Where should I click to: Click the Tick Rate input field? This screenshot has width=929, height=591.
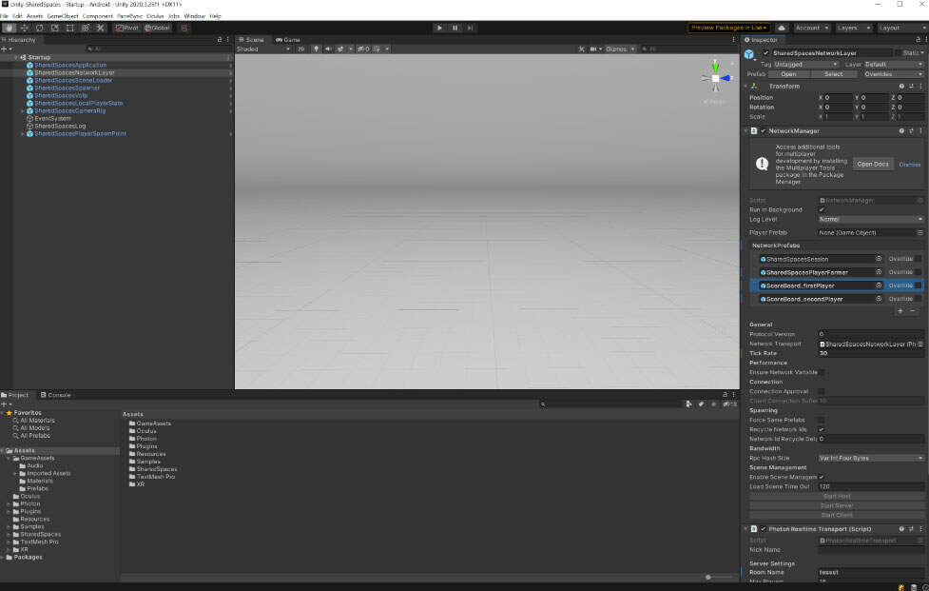point(870,353)
